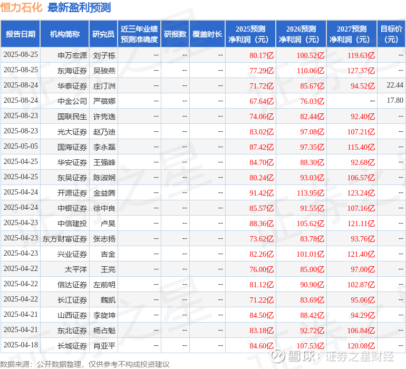Click institution name 山西证券
This screenshot has width=406, height=369.
pyautogui.click(x=72, y=315)
